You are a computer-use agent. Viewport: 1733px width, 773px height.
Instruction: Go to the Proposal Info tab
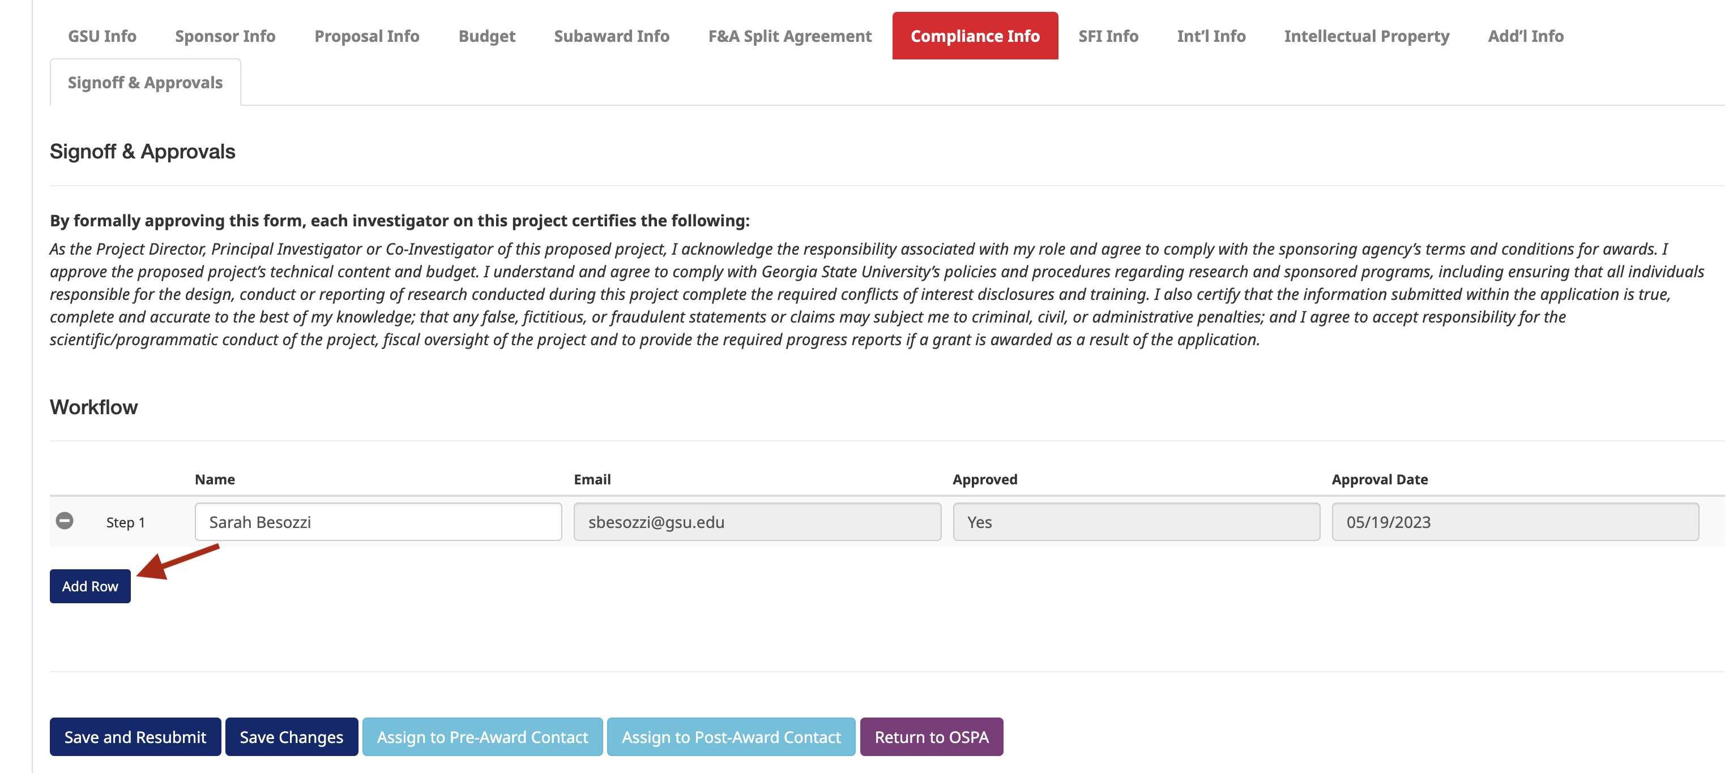[366, 36]
